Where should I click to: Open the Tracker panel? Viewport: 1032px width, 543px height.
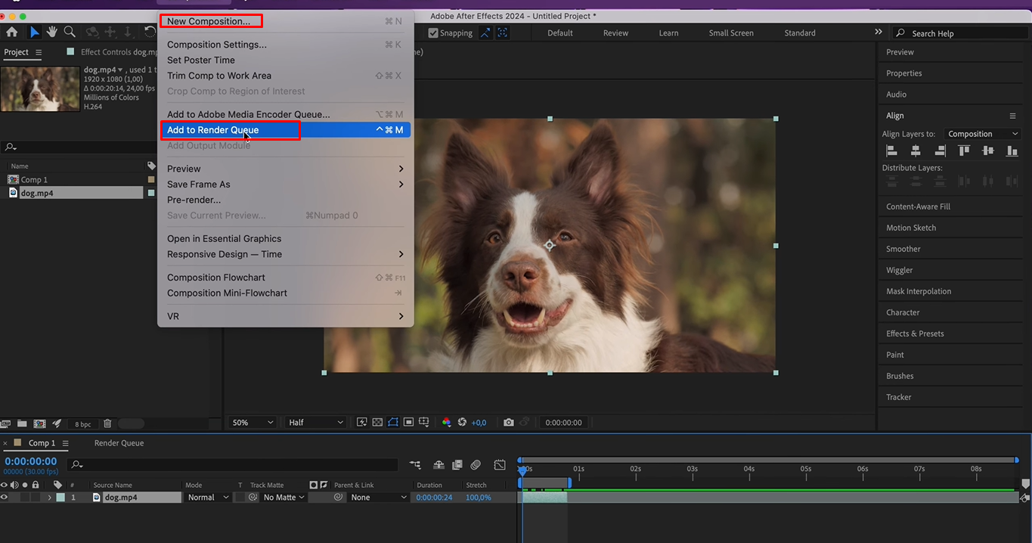pos(898,396)
